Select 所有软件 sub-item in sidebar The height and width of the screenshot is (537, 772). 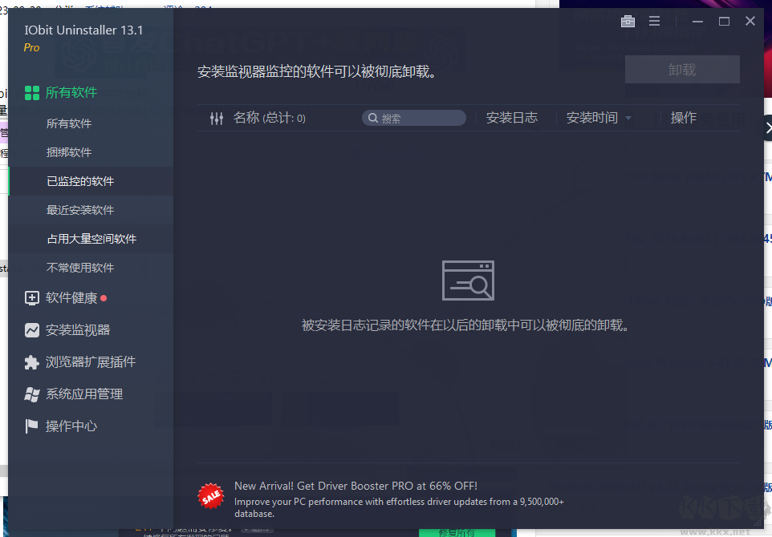69,123
